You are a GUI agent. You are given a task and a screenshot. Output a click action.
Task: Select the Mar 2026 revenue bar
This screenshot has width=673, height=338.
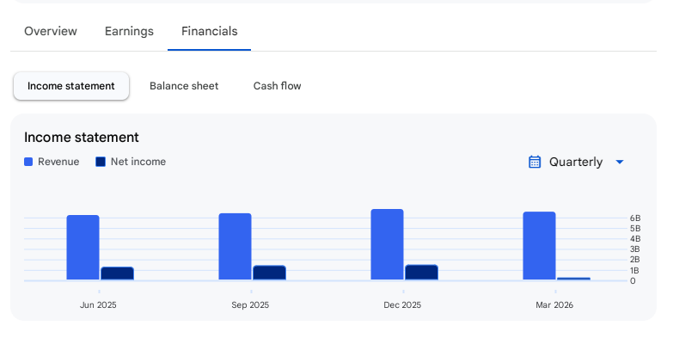tap(539, 246)
